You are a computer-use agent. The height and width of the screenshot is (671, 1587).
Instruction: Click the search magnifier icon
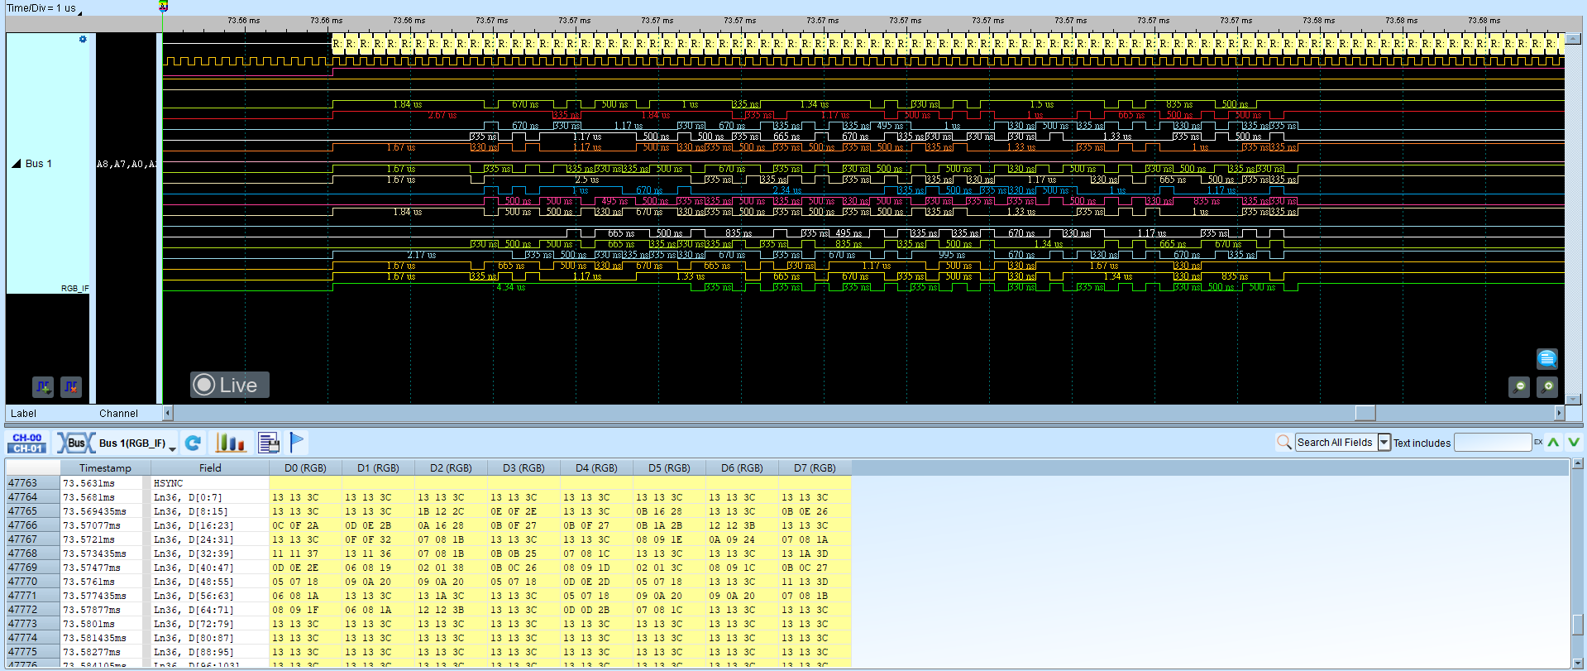[x=1283, y=443]
